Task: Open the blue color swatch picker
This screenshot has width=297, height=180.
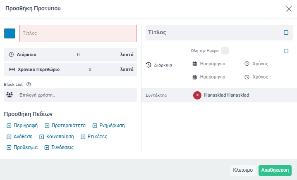Action: (10, 33)
